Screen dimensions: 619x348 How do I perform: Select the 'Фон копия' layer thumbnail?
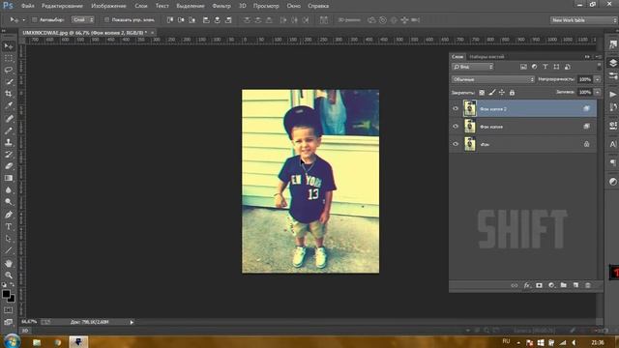point(470,127)
